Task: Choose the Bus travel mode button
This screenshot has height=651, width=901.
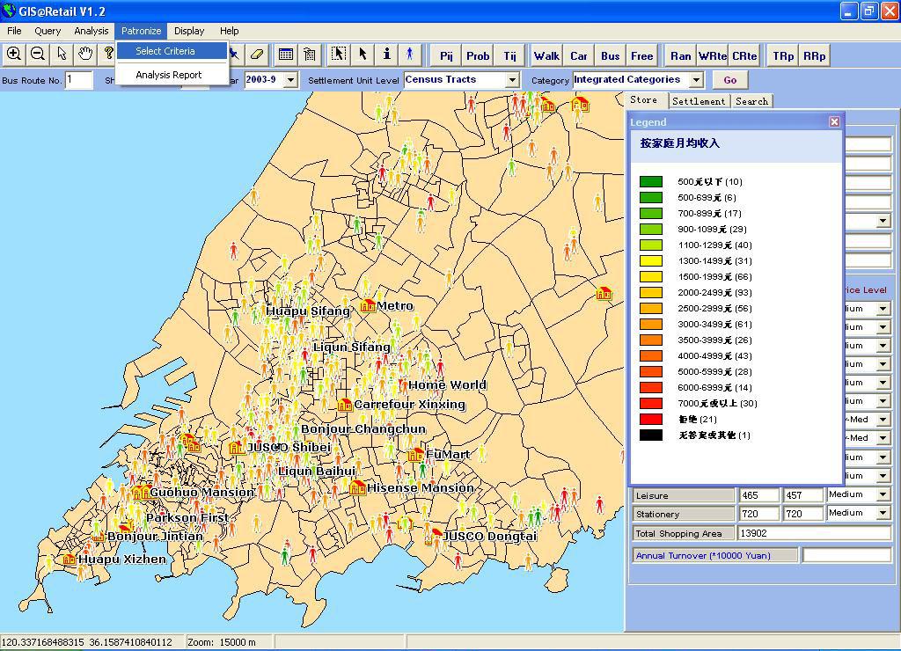Action: (611, 55)
